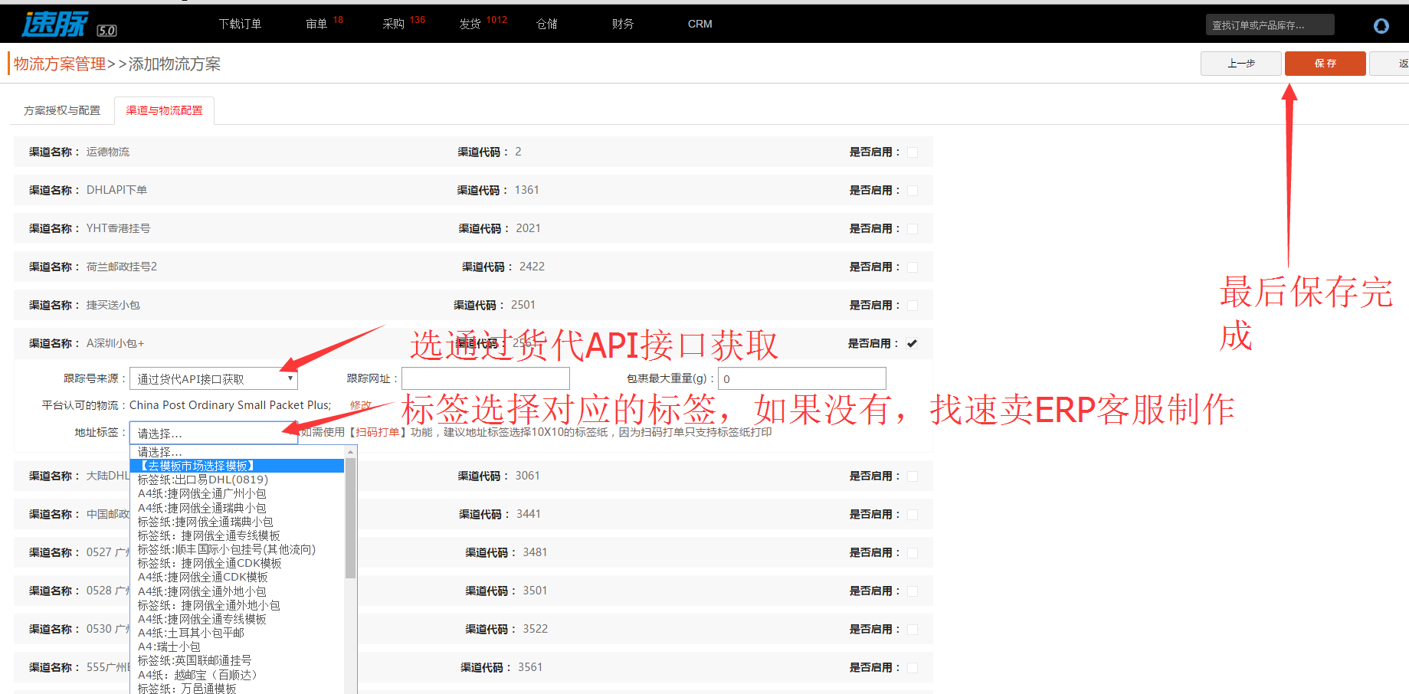Screen dimensions: 1409x694
Task: Open the 财务 menu
Action: [x=623, y=24]
